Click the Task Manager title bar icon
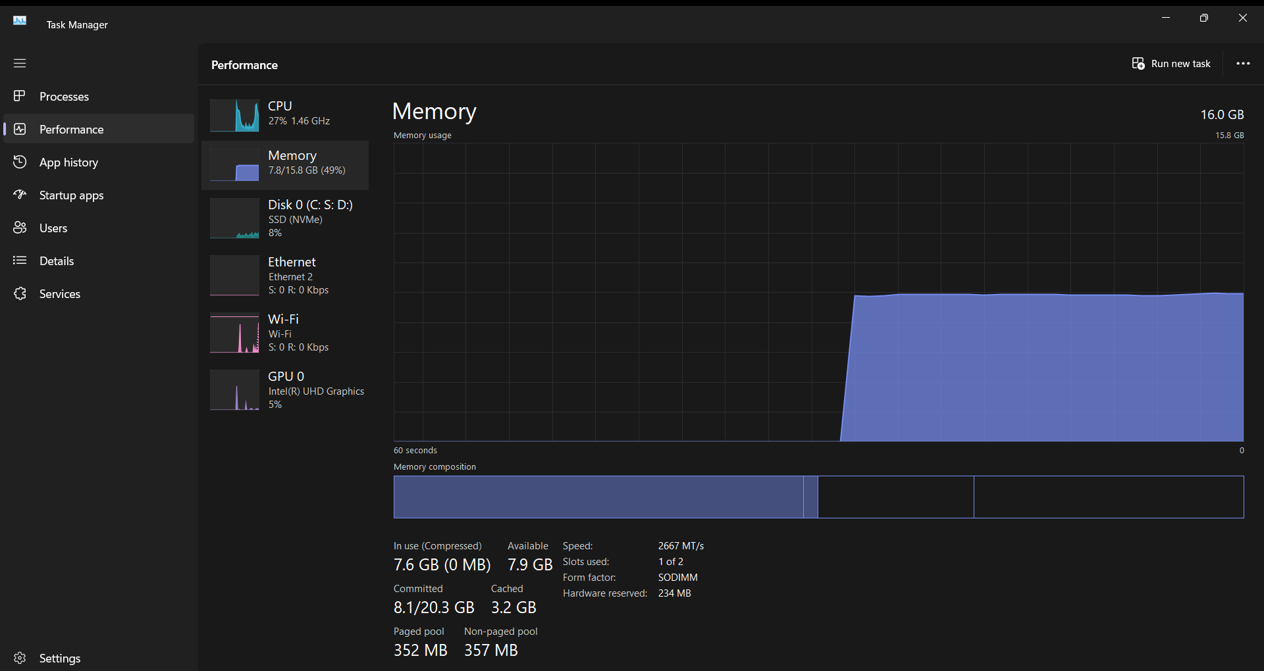This screenshot has width=1264, height=671. [20, 20]
